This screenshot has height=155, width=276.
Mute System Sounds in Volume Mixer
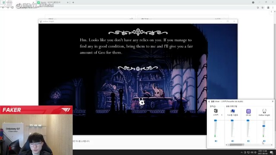pos(232,141)
